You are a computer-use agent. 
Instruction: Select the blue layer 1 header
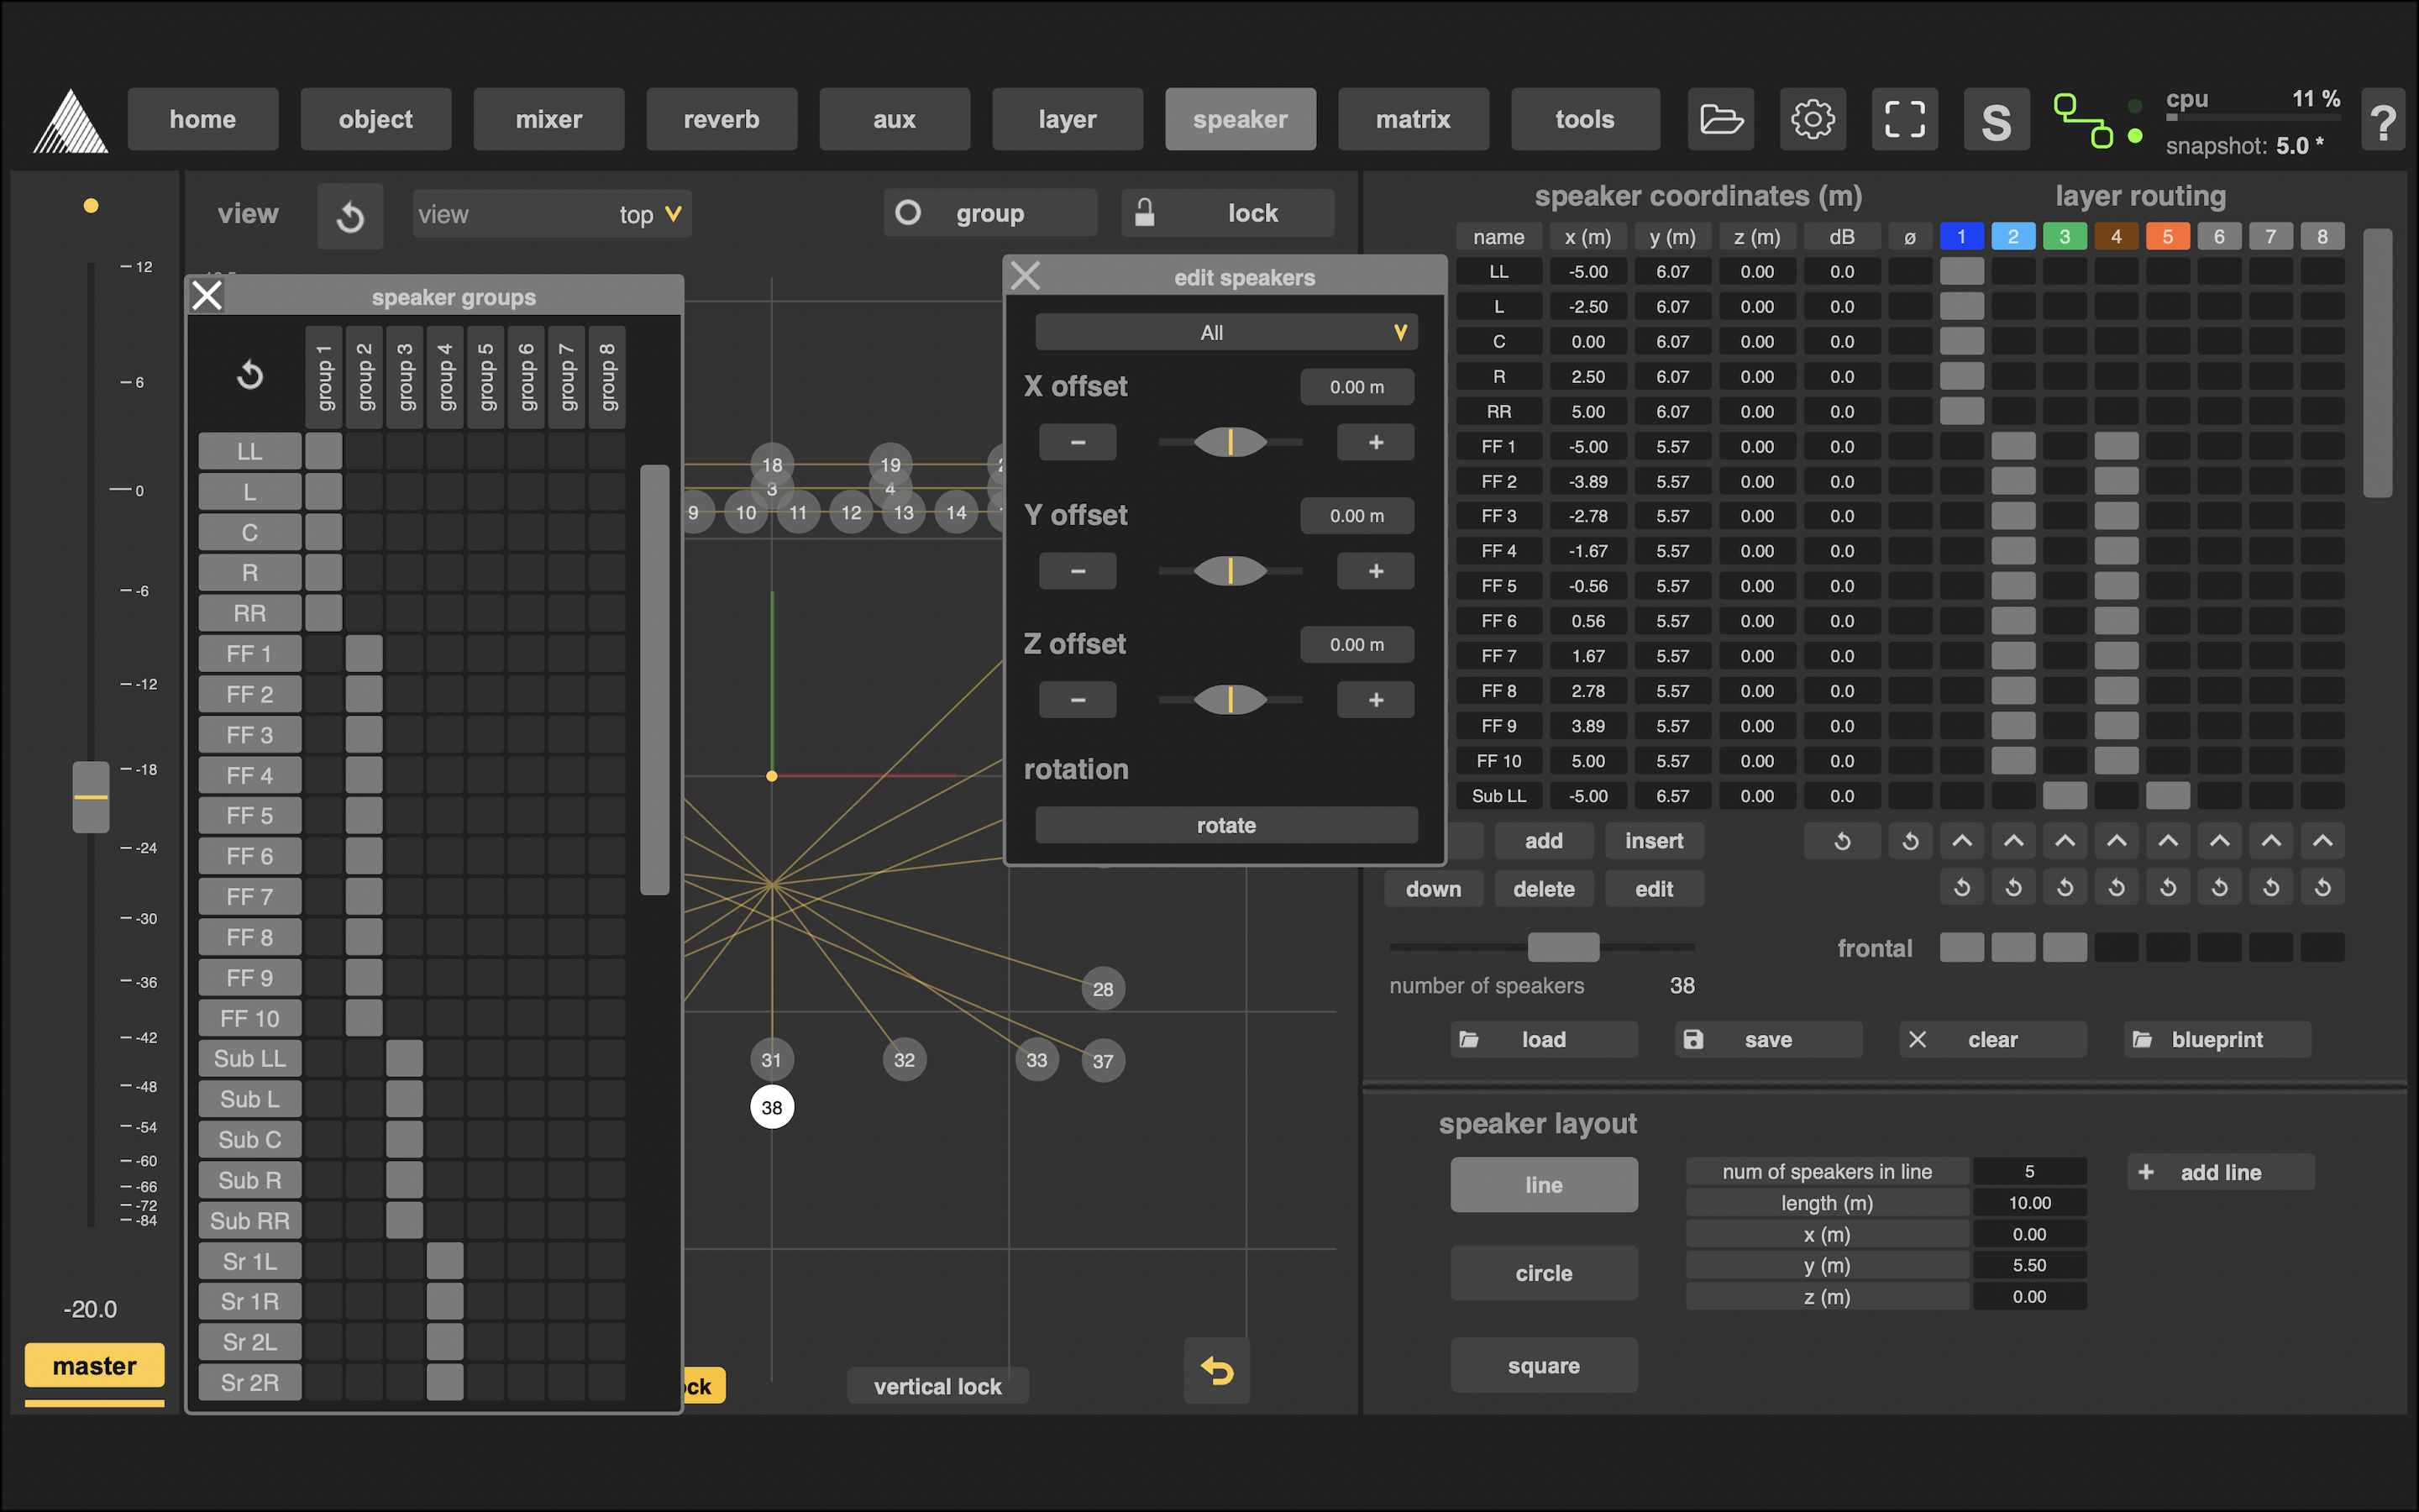point(1961,237)
